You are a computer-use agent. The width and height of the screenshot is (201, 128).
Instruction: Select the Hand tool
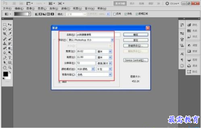(5, 67)
